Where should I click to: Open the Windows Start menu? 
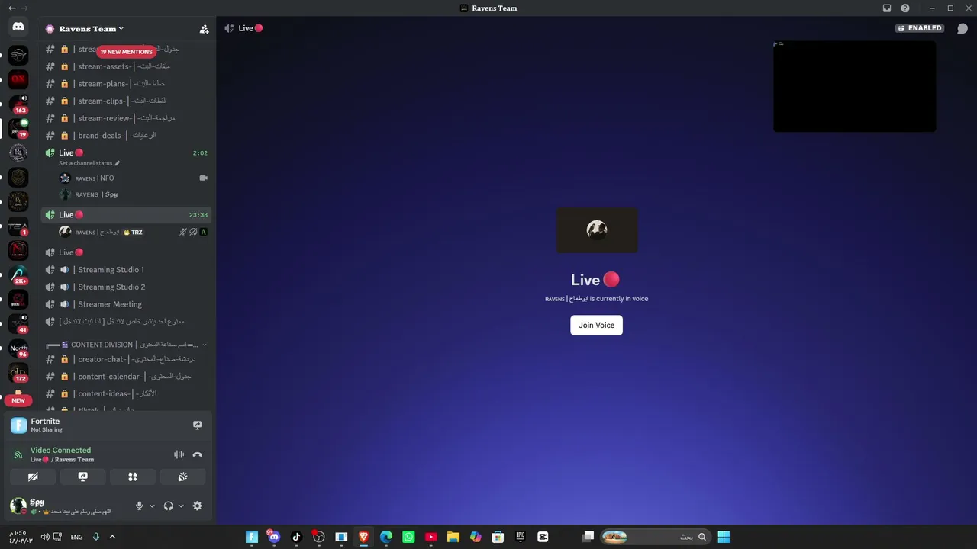click(x=724, y=537)
